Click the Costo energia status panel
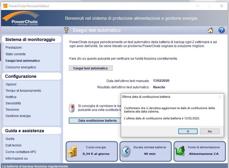 (92, 151)
